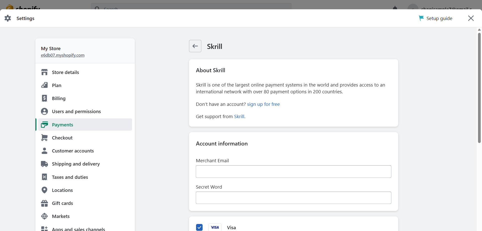This screenshot has width=482, height=231.
Task: Click the Taxes and duties percent icon
Action: [44, 177]
